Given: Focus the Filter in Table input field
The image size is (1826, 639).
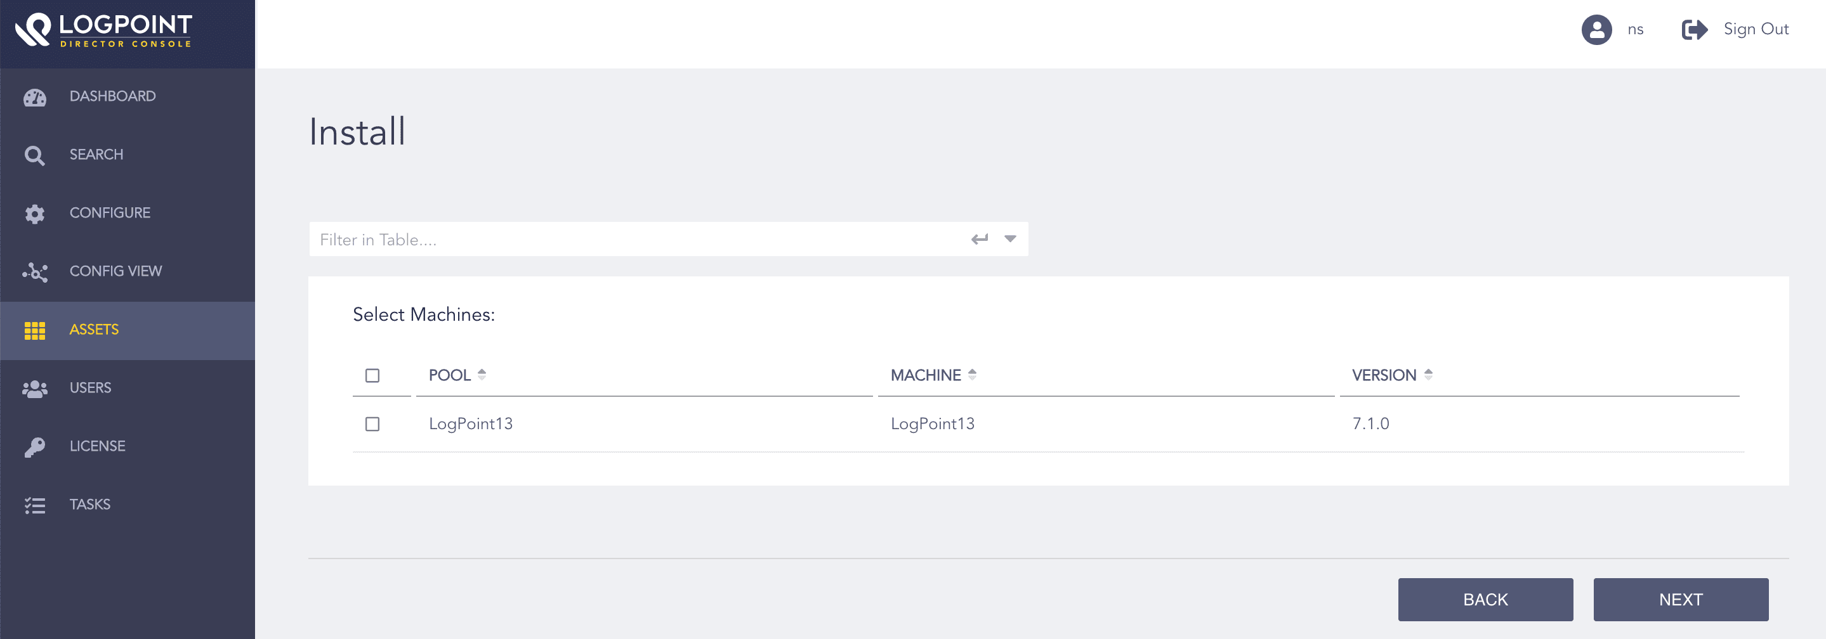Looking at the screenshot, I should pyautogui.click(x=638, y=240).
